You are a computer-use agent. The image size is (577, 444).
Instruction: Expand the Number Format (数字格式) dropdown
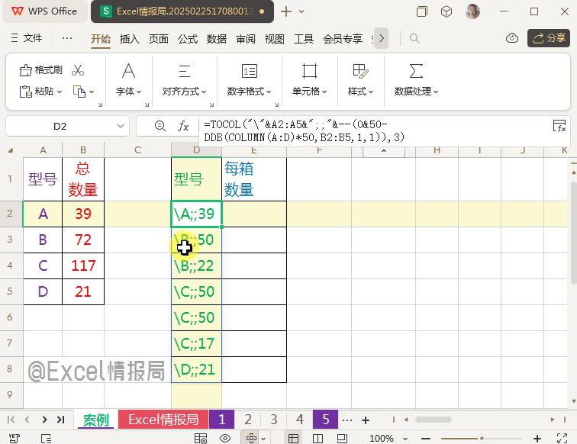click(250, 92)
